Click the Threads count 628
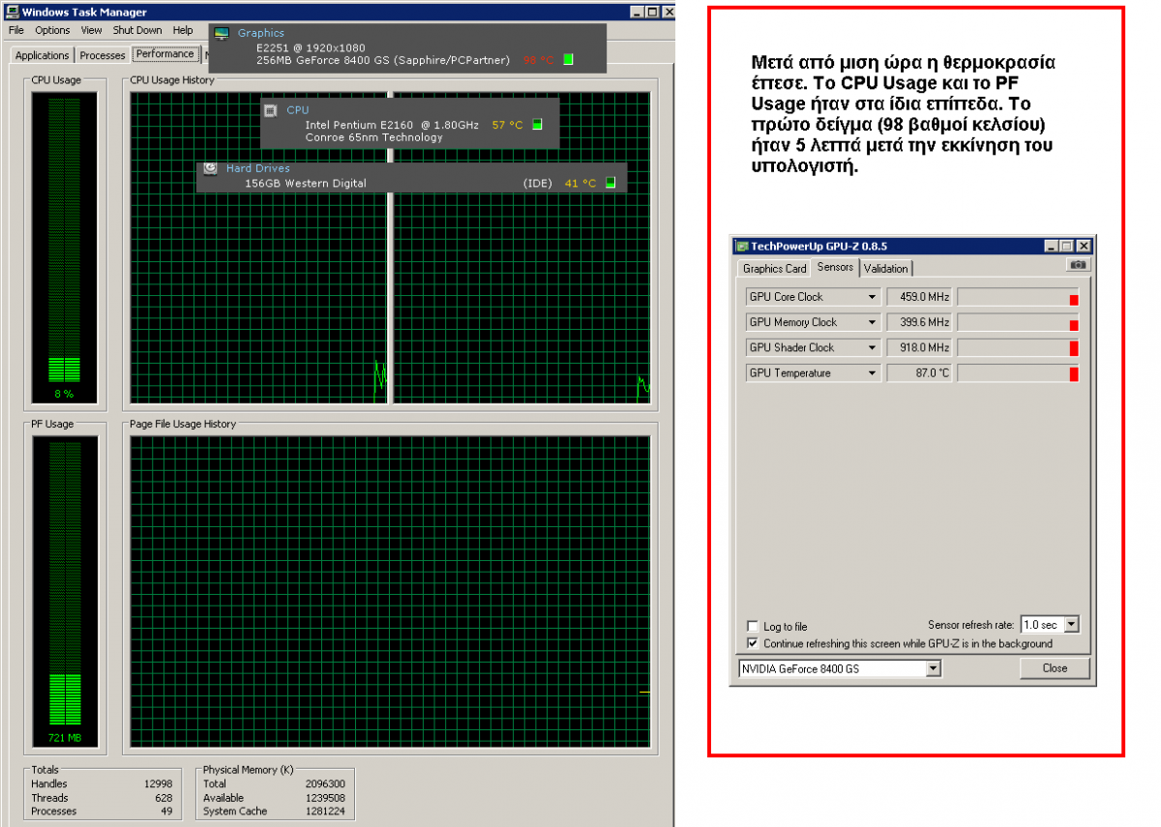1161x827 pixels. pos(164,798)
